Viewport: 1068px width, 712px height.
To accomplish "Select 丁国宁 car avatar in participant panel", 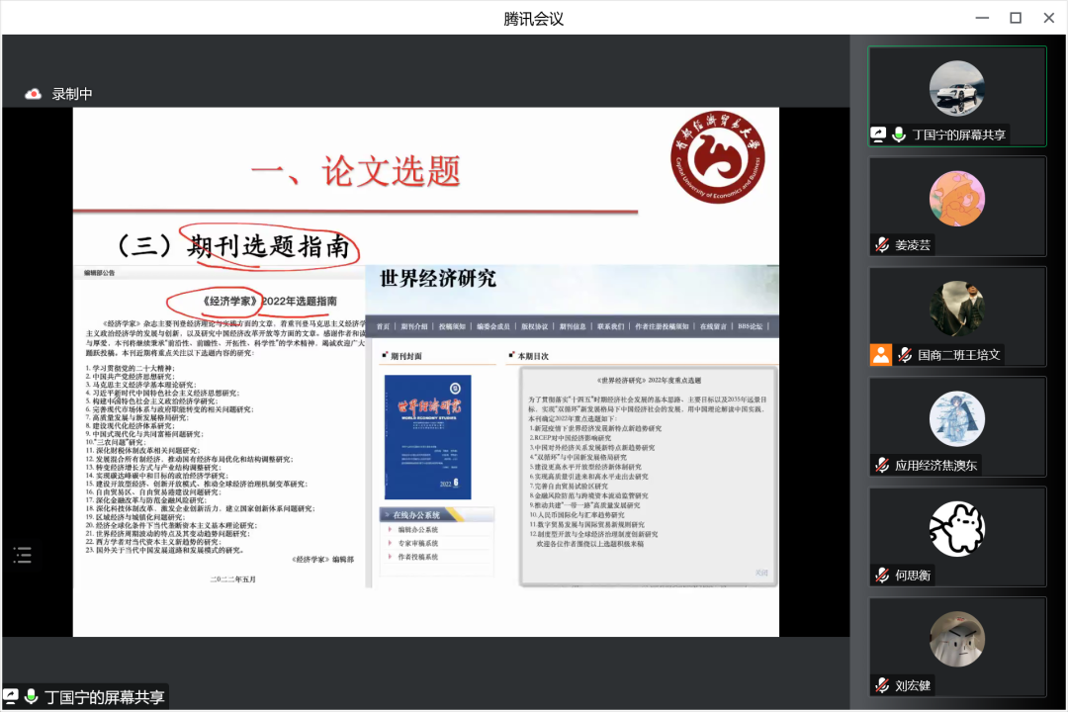I will point(956,89).
